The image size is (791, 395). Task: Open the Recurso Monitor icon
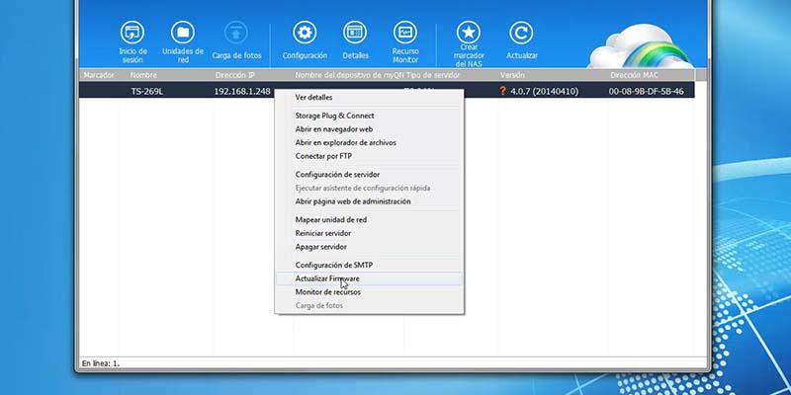pyautogui.click(x=405, y=33)
